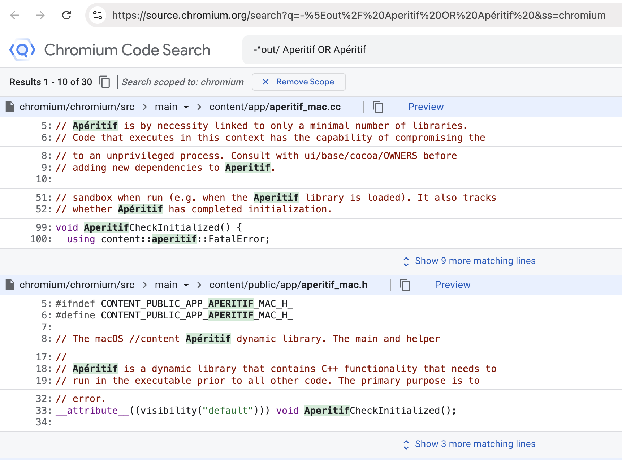Focus the code search query field

click(432, 50)
